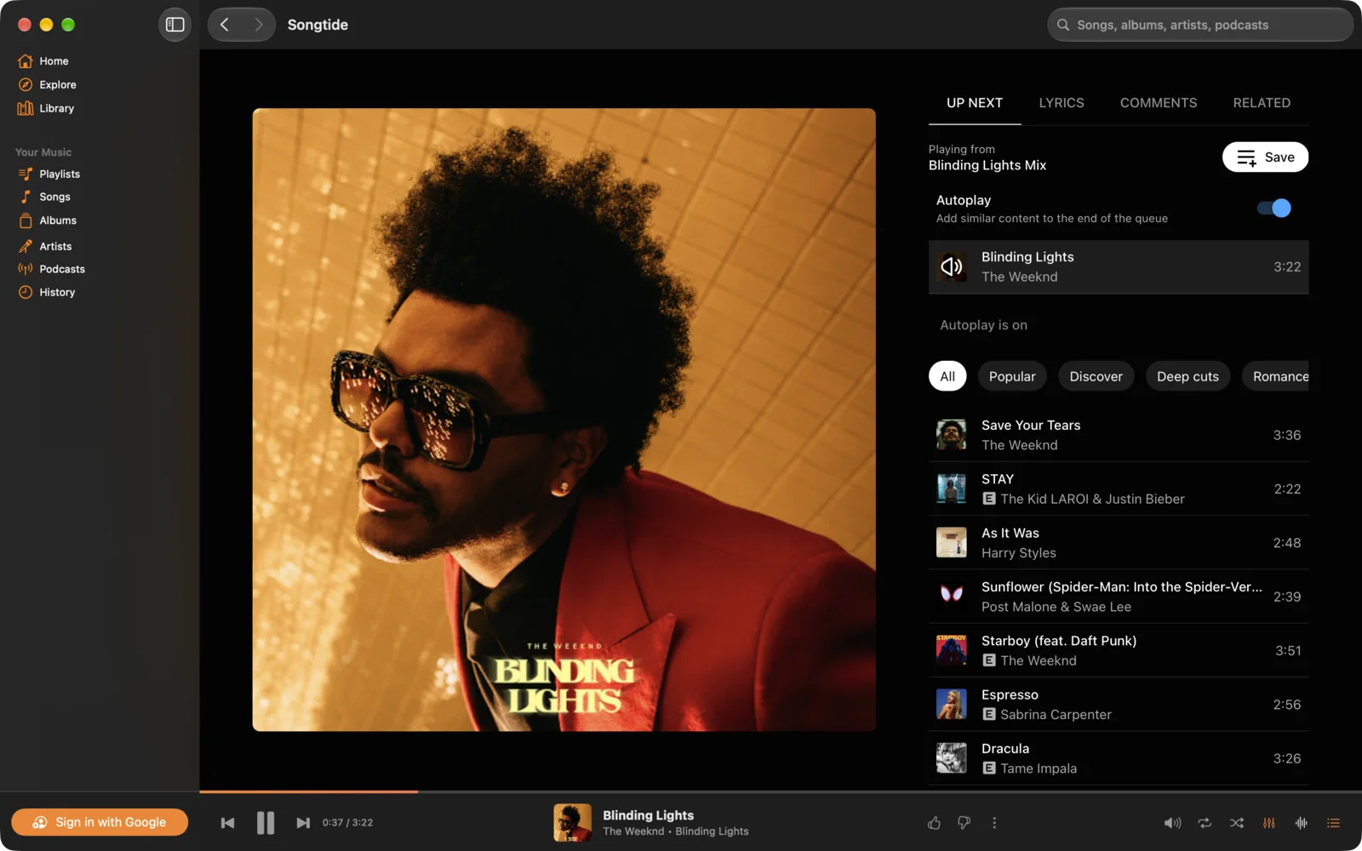The image size is (1362, 851).
Task: Open Home in the sidebar
Action: click(54, 61)
